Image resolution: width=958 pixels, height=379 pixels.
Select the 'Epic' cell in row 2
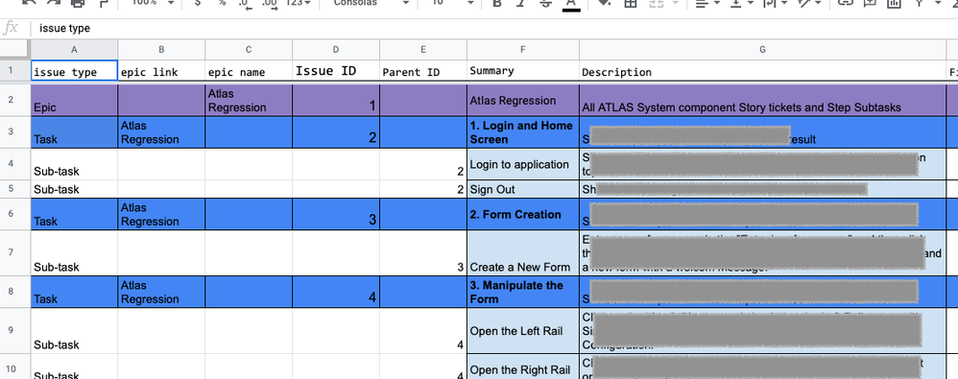(74, 100)
